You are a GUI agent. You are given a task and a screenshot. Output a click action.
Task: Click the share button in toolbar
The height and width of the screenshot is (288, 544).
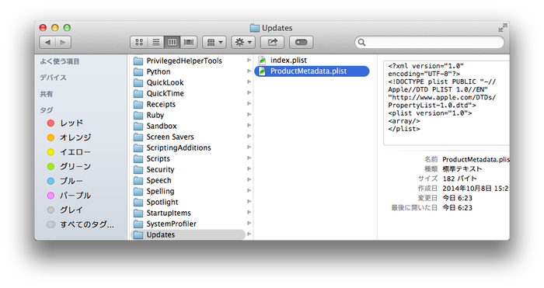[272, 42]
